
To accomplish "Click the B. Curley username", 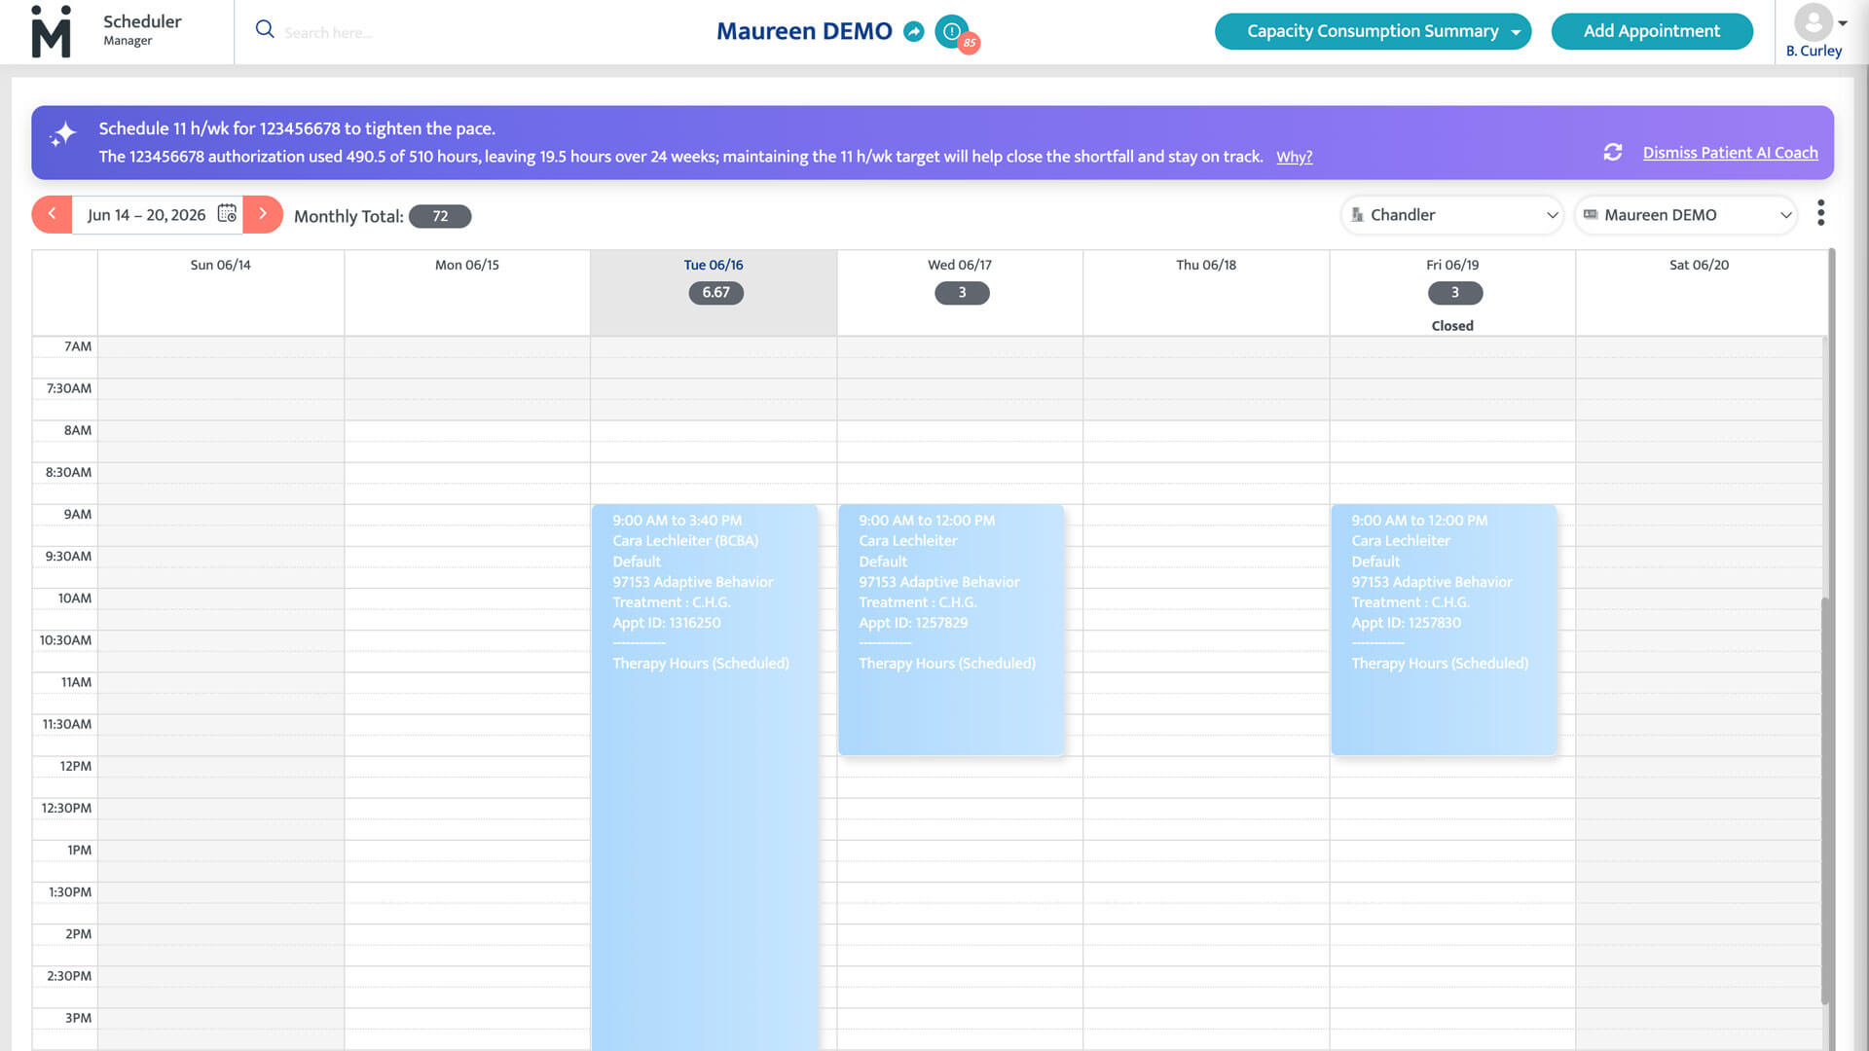I will 1814,51.
